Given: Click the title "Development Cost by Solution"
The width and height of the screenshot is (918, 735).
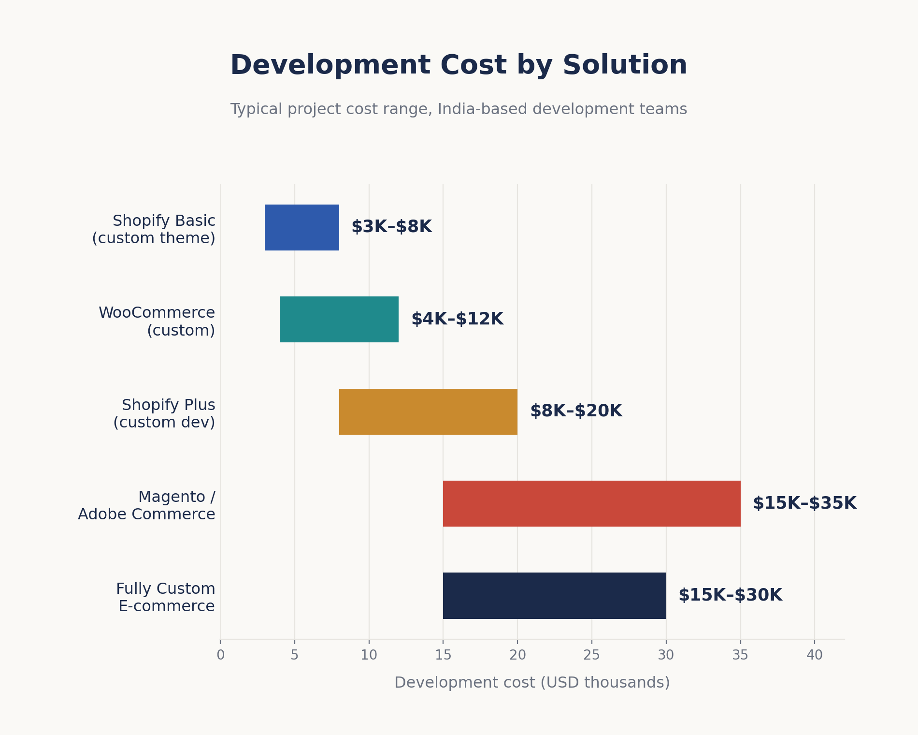Looking at the screenshot, I should click(459, 66).
